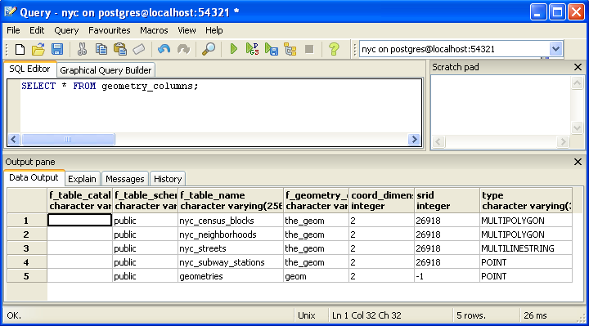The width and height of the screenshot is (589, 326).
Task: Open a SQL file with folder icon
Action: click(38, 49)
